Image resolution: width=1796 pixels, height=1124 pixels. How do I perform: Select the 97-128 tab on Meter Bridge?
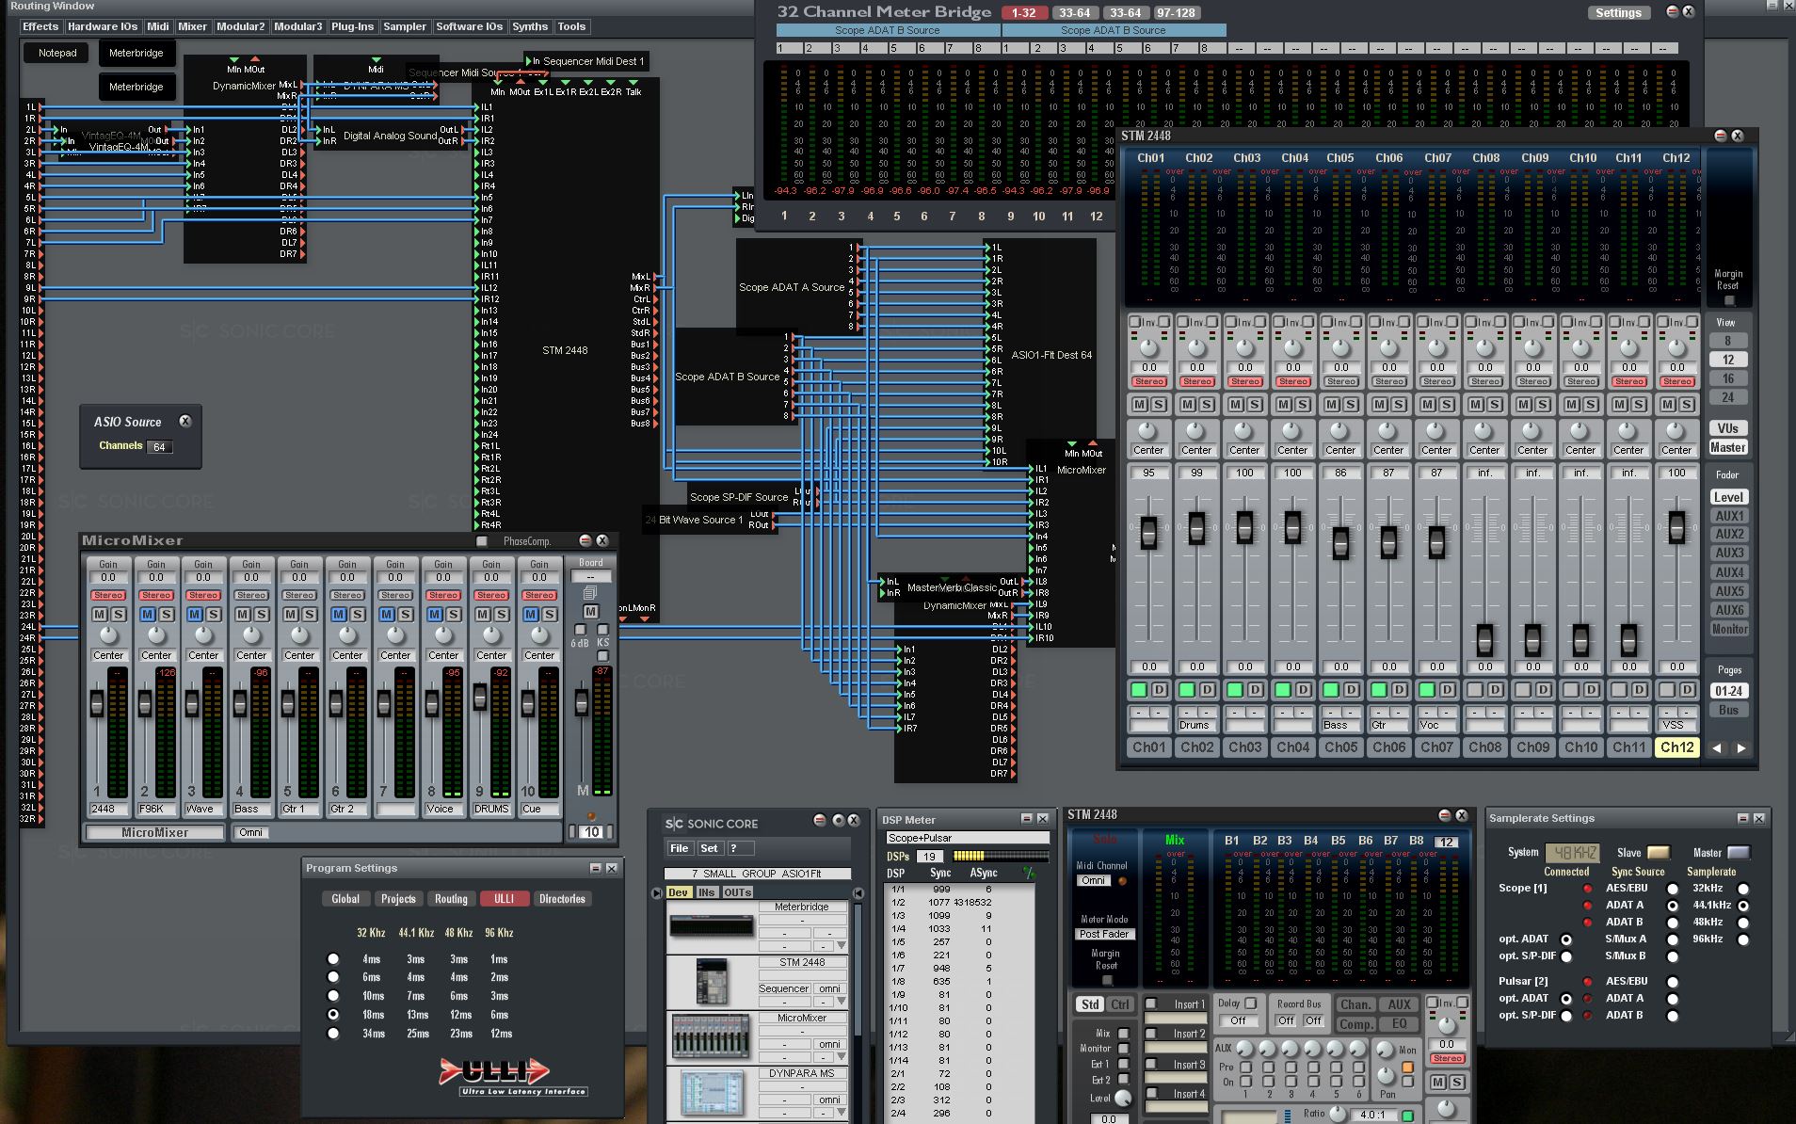1176,13
